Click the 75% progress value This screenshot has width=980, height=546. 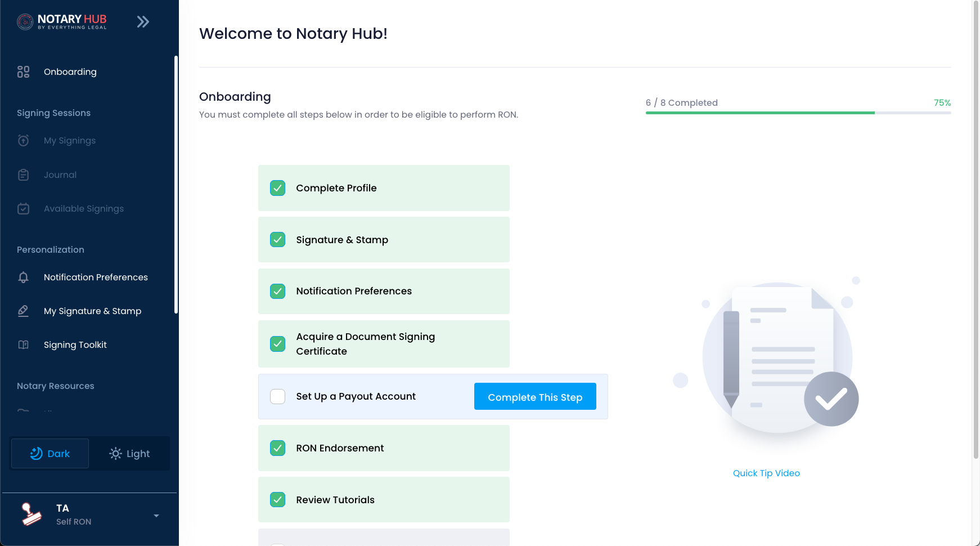(x=942, y=103)
